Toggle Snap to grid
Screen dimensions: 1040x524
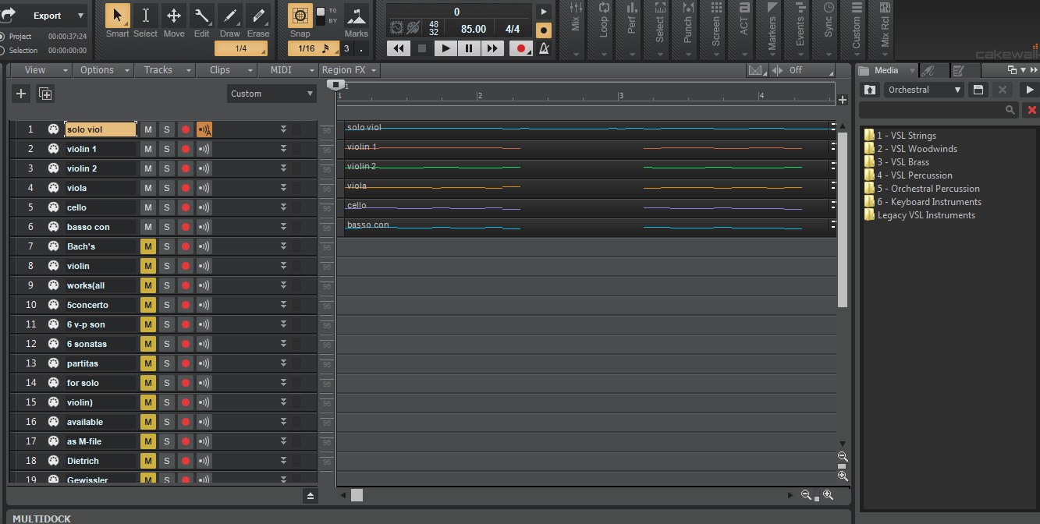coord(300,16)
